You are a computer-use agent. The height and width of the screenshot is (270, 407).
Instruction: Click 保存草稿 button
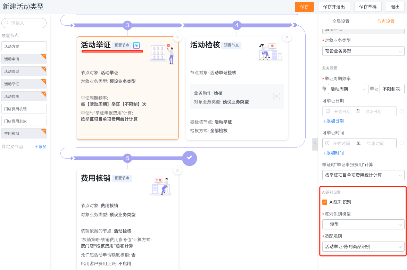tap(367, 7)
